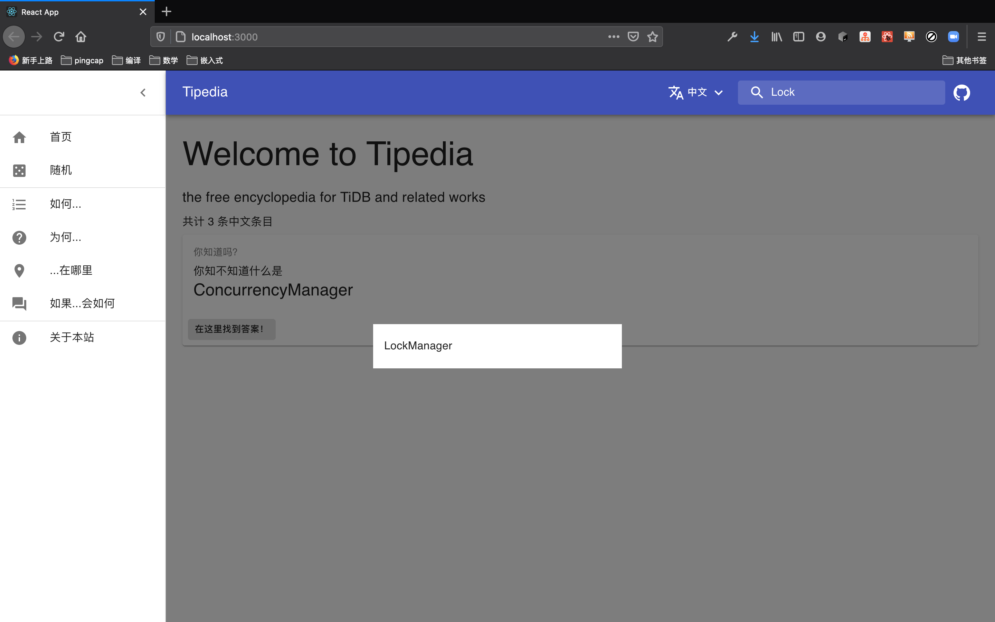
Task: Click the orange RSS presentation extension icon
Action: click(x=909, y=37)
